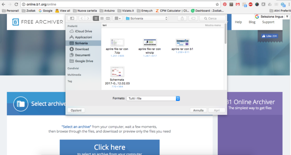Open the Pinterest browser extension
The height and width of the screenshot is (155, 291).
(225, 4)
